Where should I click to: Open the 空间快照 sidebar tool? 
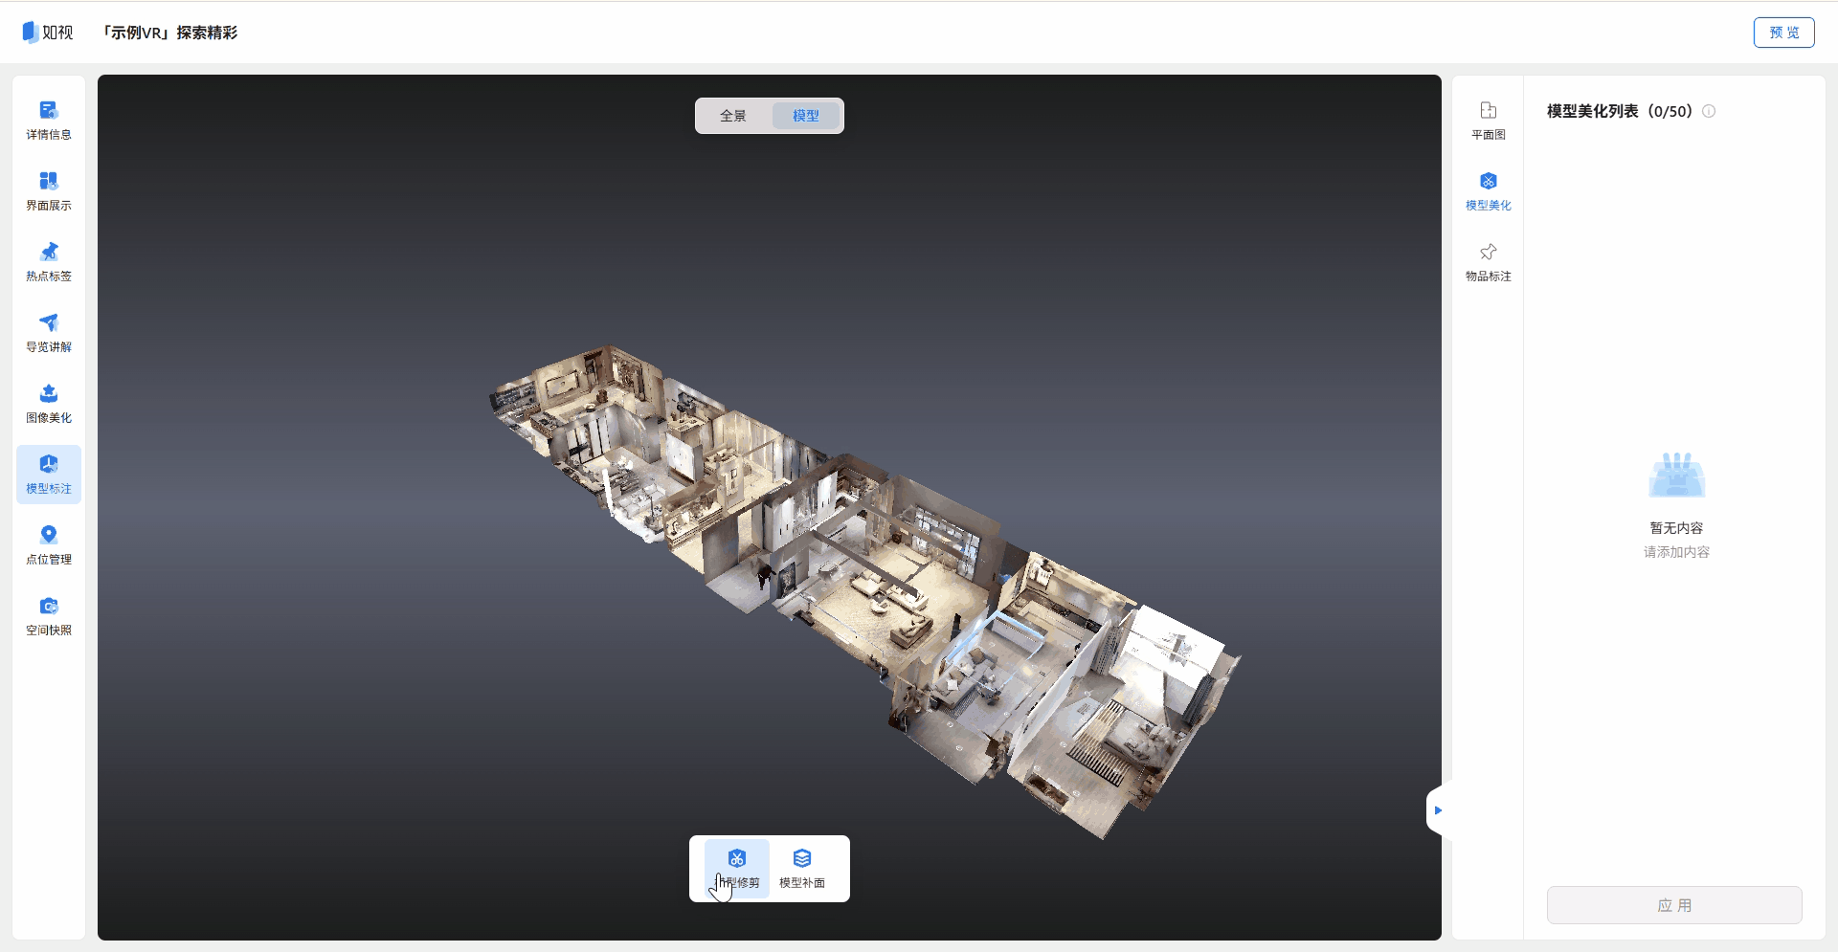49,615
